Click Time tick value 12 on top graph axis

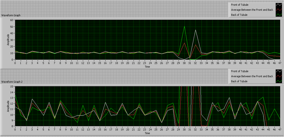pos(83,63)
